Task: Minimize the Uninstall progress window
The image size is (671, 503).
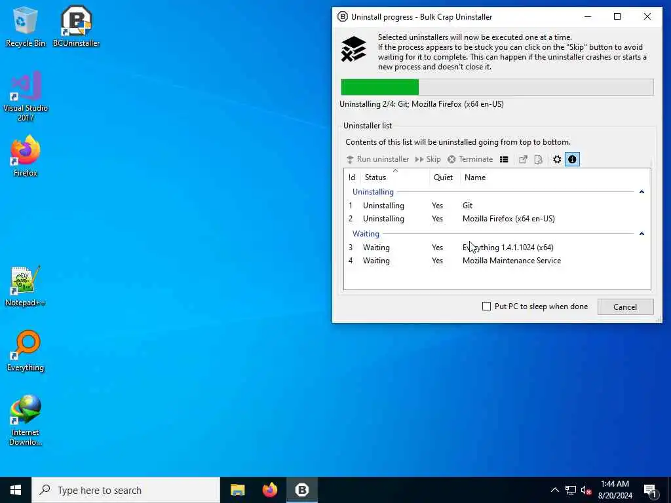Action: tap(588, 16)
